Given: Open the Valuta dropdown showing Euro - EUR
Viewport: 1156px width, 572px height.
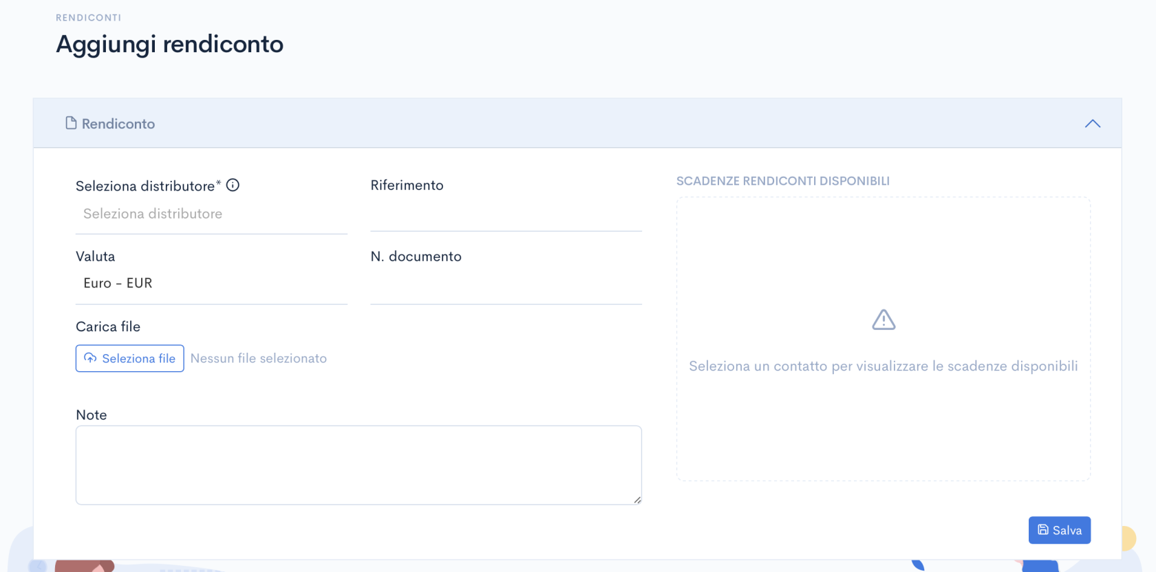Looking at the screenshot, I should (211, 283).
